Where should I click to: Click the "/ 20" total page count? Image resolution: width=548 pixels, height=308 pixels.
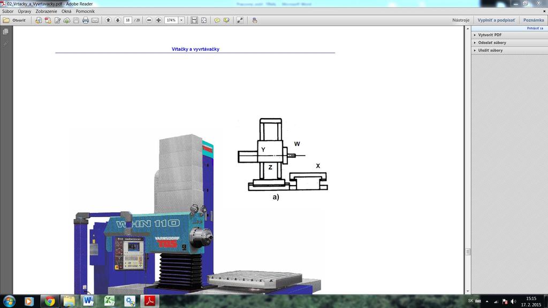click(x=138, y=20)
